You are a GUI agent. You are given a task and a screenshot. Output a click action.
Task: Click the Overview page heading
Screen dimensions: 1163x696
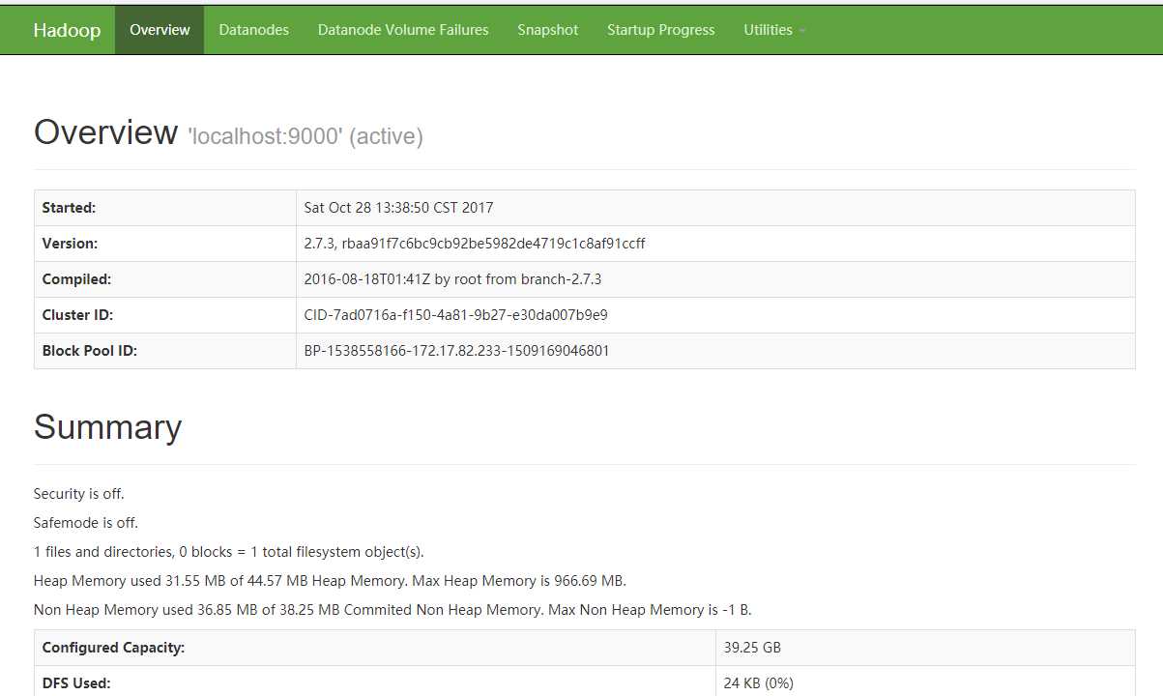click(x=106, y=132)
